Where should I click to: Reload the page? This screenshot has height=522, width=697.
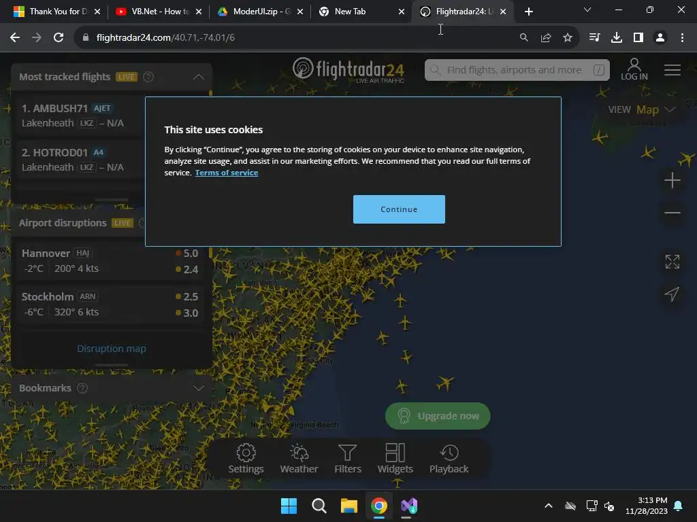coord(59,38)
